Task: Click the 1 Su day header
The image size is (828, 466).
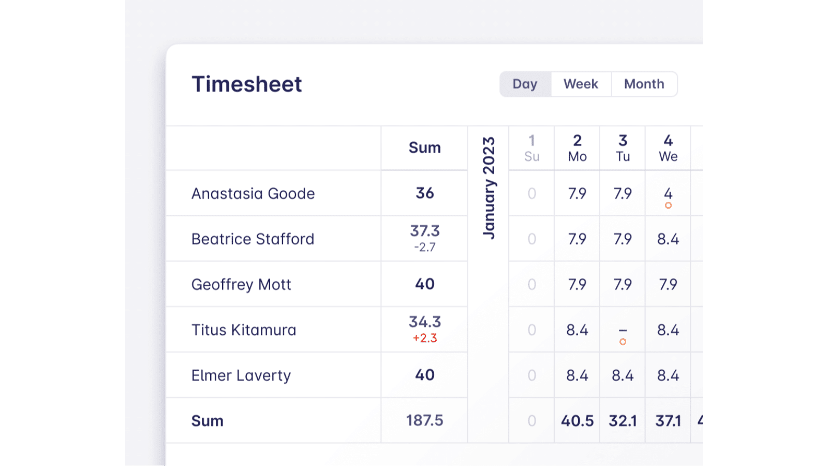Action: [x=531, y=148]
